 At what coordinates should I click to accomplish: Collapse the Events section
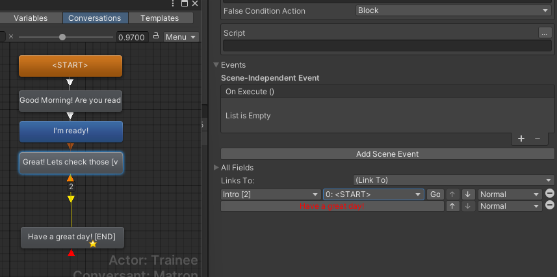(x=216, y=65)
